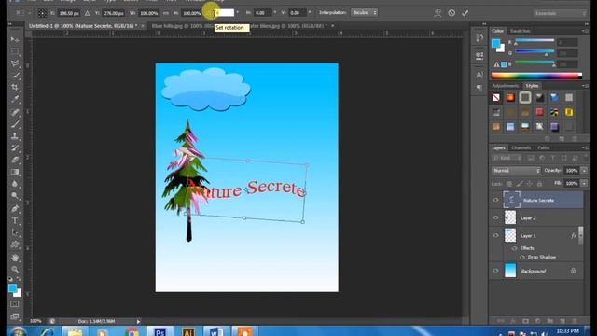Click the Opacity 100% value field

[x=572, y=171]
